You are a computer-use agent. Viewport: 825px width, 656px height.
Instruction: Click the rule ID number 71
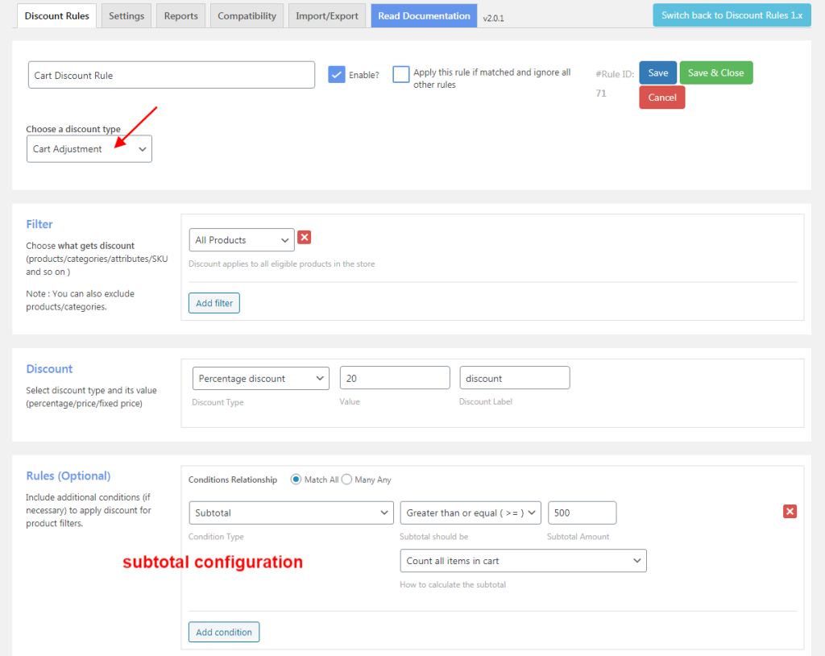(x=601, y=93)
